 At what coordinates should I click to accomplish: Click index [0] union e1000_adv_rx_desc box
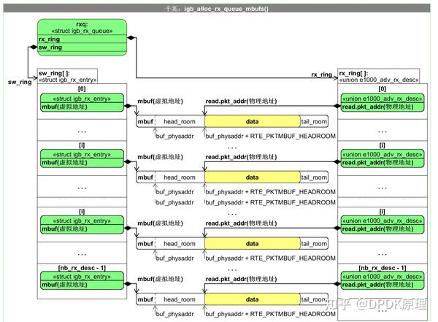point(382,102)
